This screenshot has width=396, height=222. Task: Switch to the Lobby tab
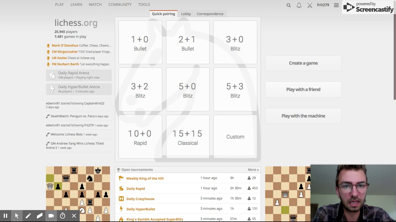(x=186, y=14)
